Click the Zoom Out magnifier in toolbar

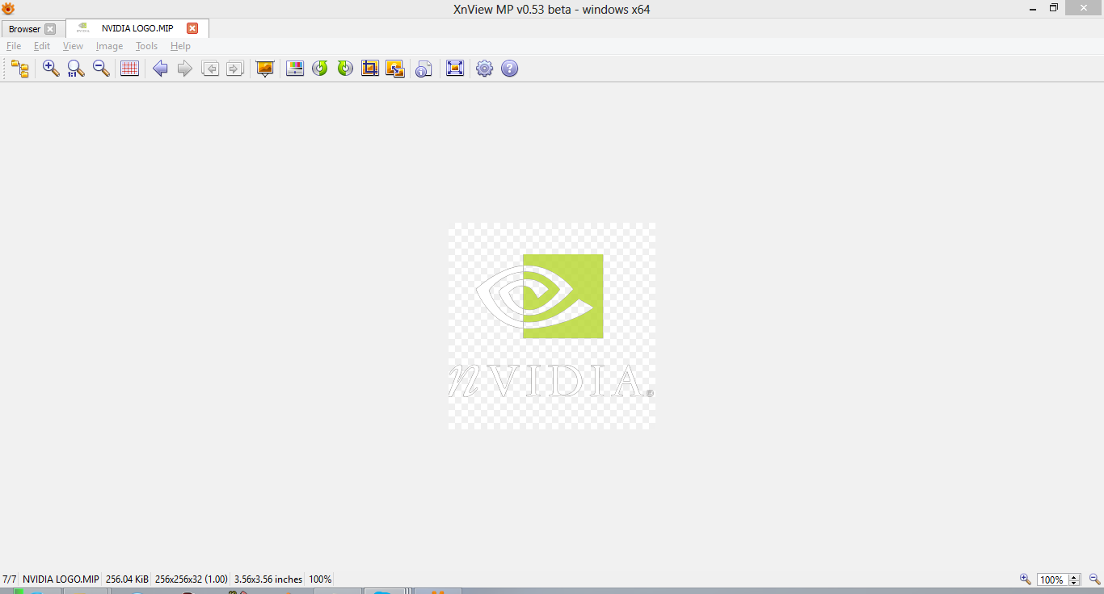coord(101,69)
